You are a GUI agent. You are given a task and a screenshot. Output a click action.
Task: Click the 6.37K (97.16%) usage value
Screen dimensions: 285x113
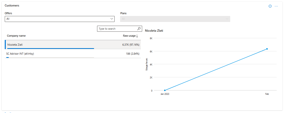(x=131, y=45)
